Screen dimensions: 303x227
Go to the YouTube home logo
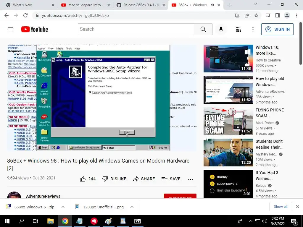point(35,29)
